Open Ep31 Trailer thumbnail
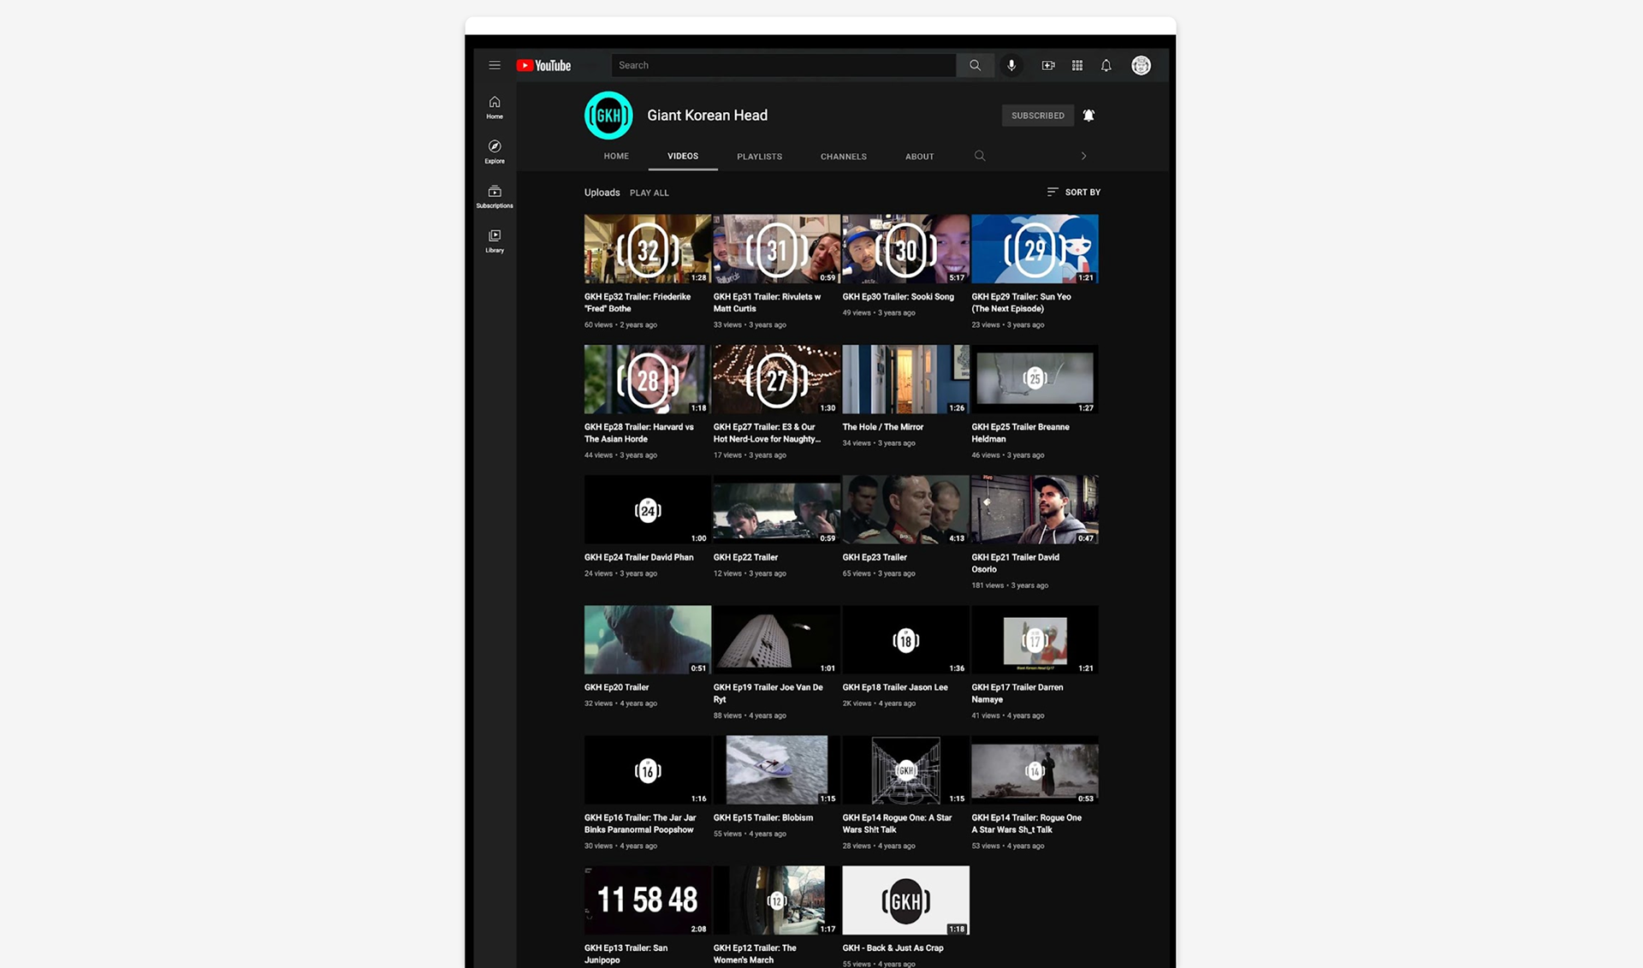1643x968 pixels. (776, 248)
